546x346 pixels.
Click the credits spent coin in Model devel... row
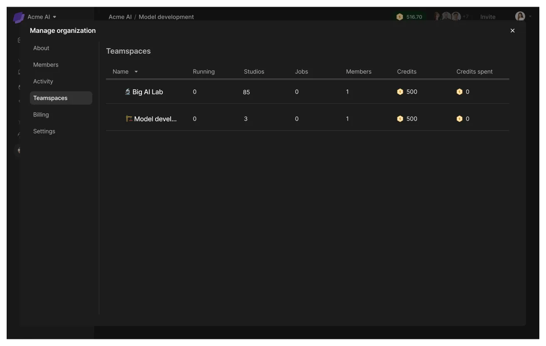[459, 119]
